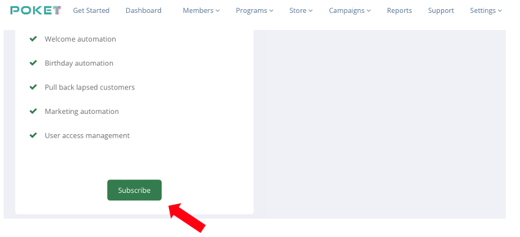Image resolution: width=520 pixels, height=237 pixels.
Task: Navigate to the Support page
Action: pyautogui.click(x=441, y=10)
